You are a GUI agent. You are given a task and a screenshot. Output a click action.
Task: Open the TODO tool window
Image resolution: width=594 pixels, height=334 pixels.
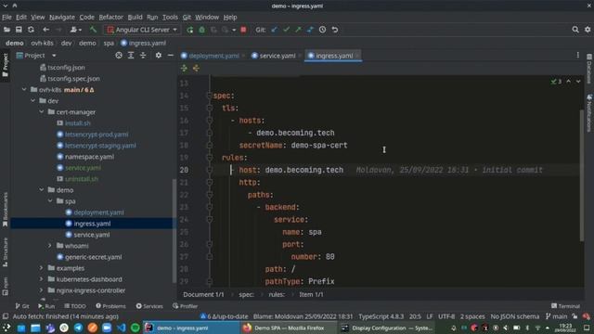(75, 306)
